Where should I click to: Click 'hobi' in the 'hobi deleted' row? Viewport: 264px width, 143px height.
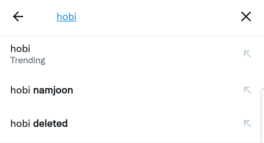click(x=20, y=123)
